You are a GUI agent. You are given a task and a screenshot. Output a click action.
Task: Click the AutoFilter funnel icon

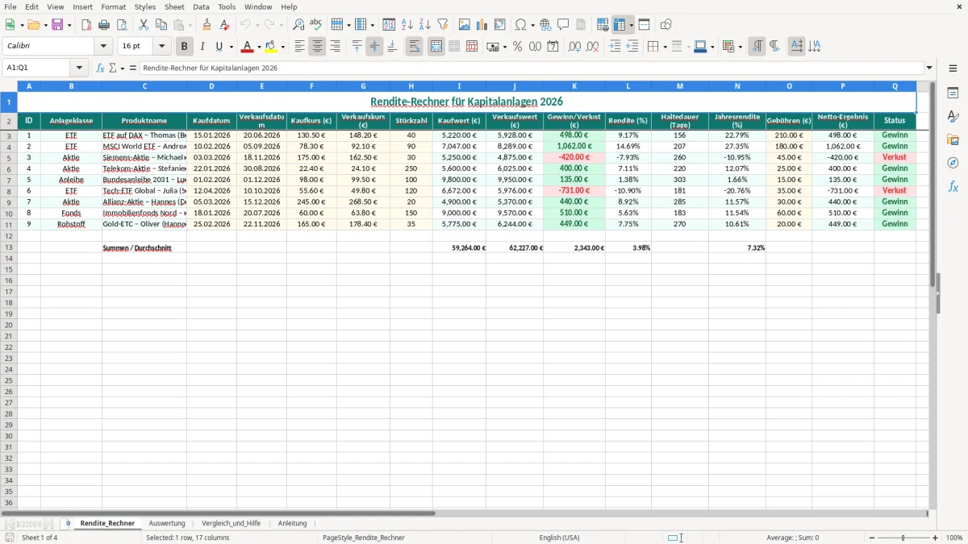[443, 25]
